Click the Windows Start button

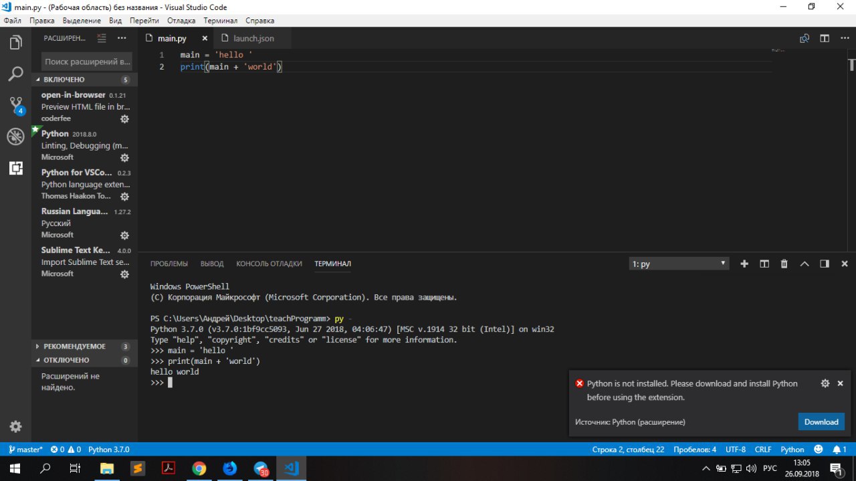15,468
